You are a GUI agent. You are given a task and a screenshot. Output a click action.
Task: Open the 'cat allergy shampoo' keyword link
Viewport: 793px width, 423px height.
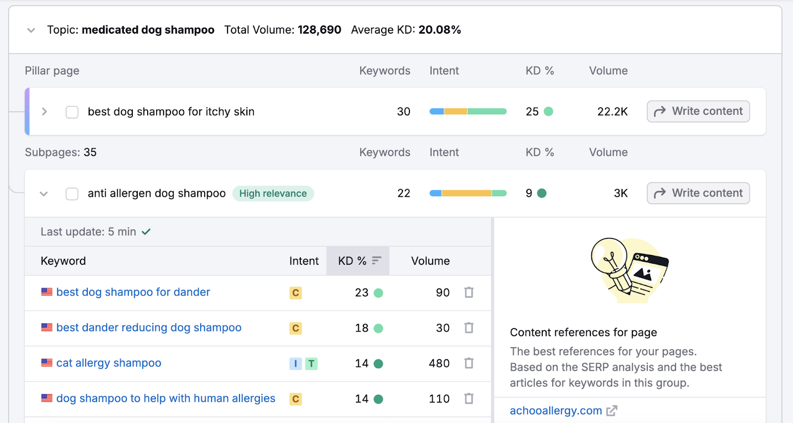point(109,363)
